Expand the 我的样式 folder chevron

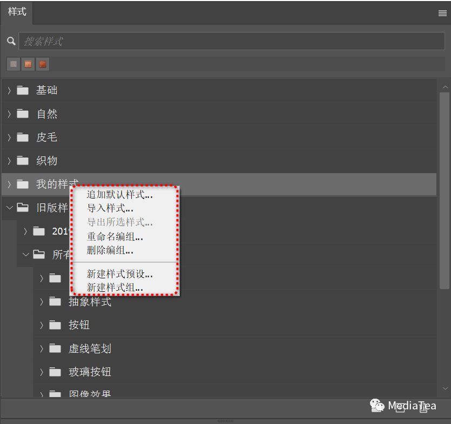point(9,184)
